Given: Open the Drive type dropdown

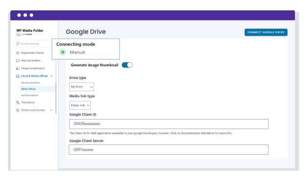Looking at the screenshot, I should (81, 87).
